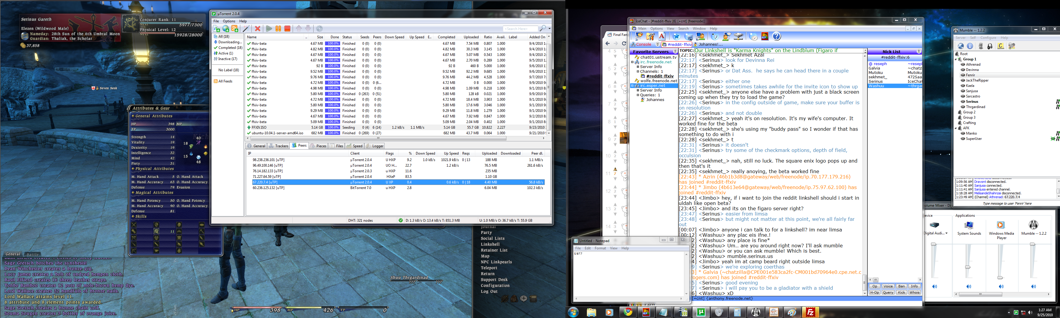Mute Windows Media Player in mixer
Viewport: 1060px width, 318px height.
tap(1001, 286)
